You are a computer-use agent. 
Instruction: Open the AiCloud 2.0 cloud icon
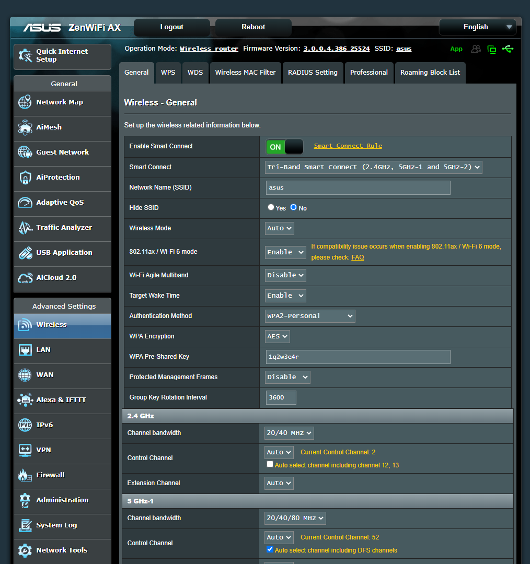(x=25, y=278)
